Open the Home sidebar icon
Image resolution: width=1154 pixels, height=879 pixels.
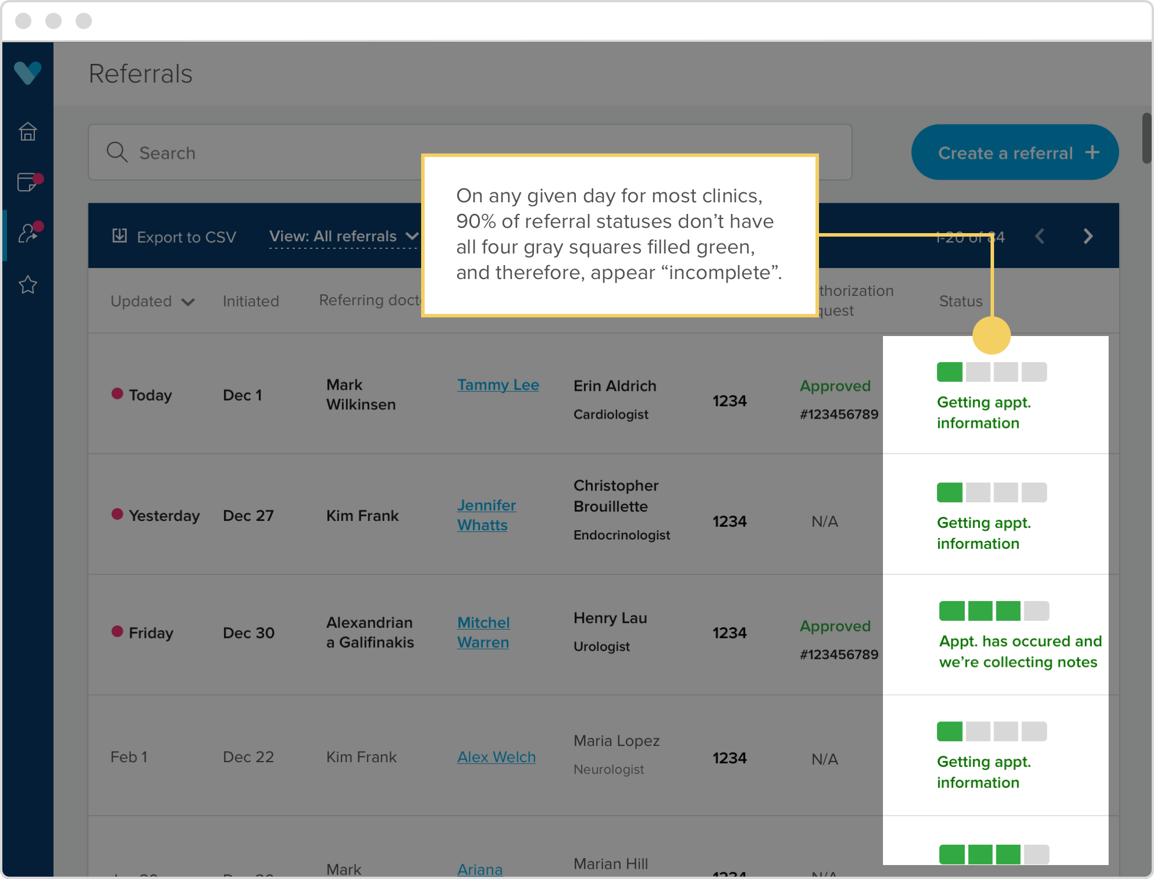click(x=27, y=132)
